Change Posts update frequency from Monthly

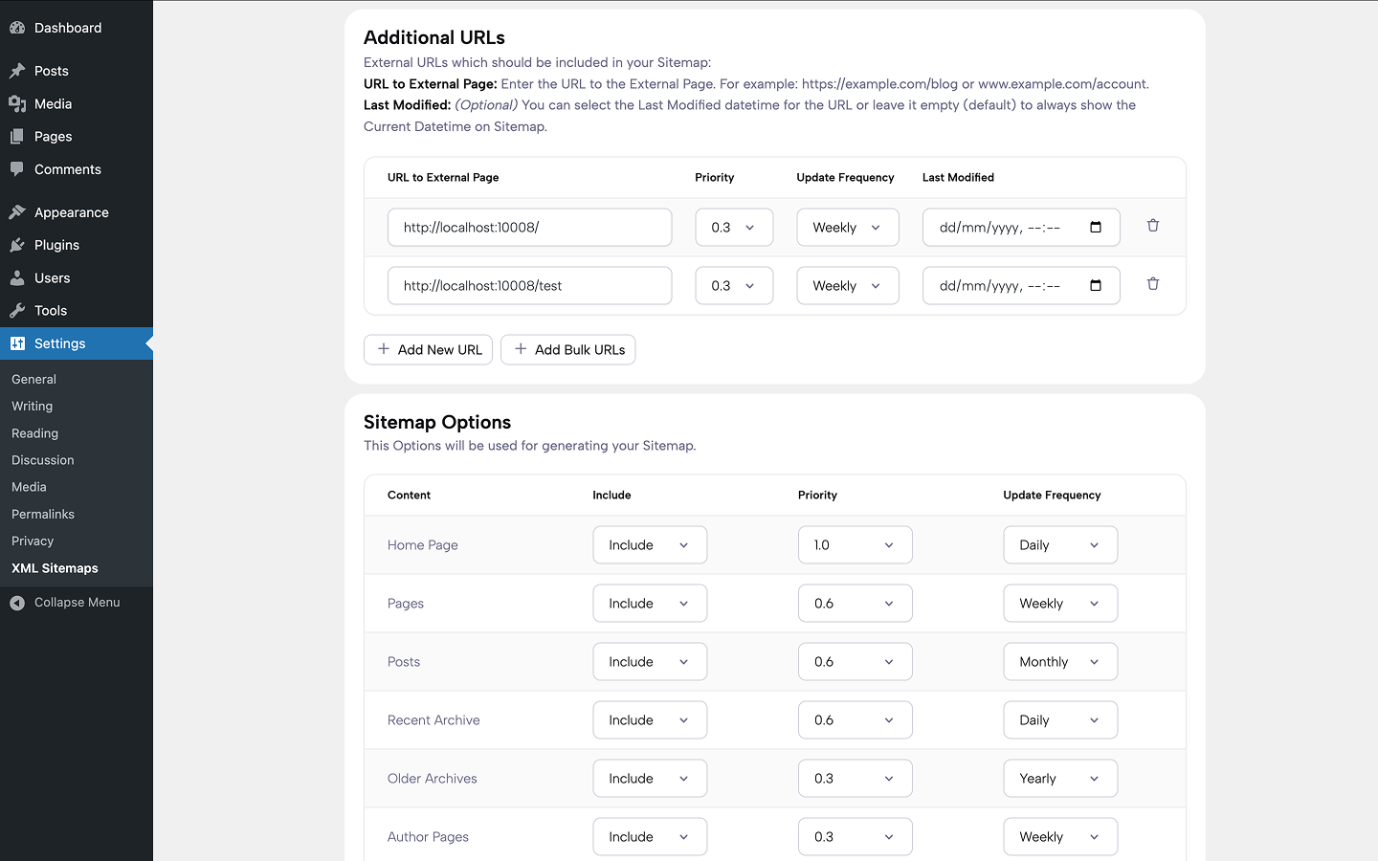1060,661
